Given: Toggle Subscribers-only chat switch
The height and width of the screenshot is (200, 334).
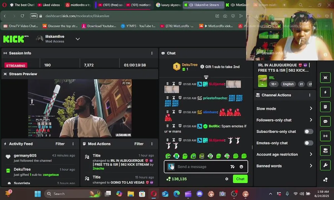Looking at the screenshot, I should coord(308,131).
